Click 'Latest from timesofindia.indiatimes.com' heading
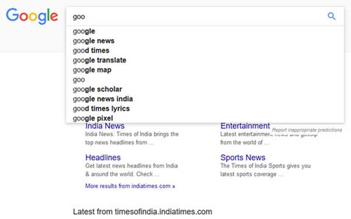The height and width of the screenshot is (219, 351). coord(142,211)
